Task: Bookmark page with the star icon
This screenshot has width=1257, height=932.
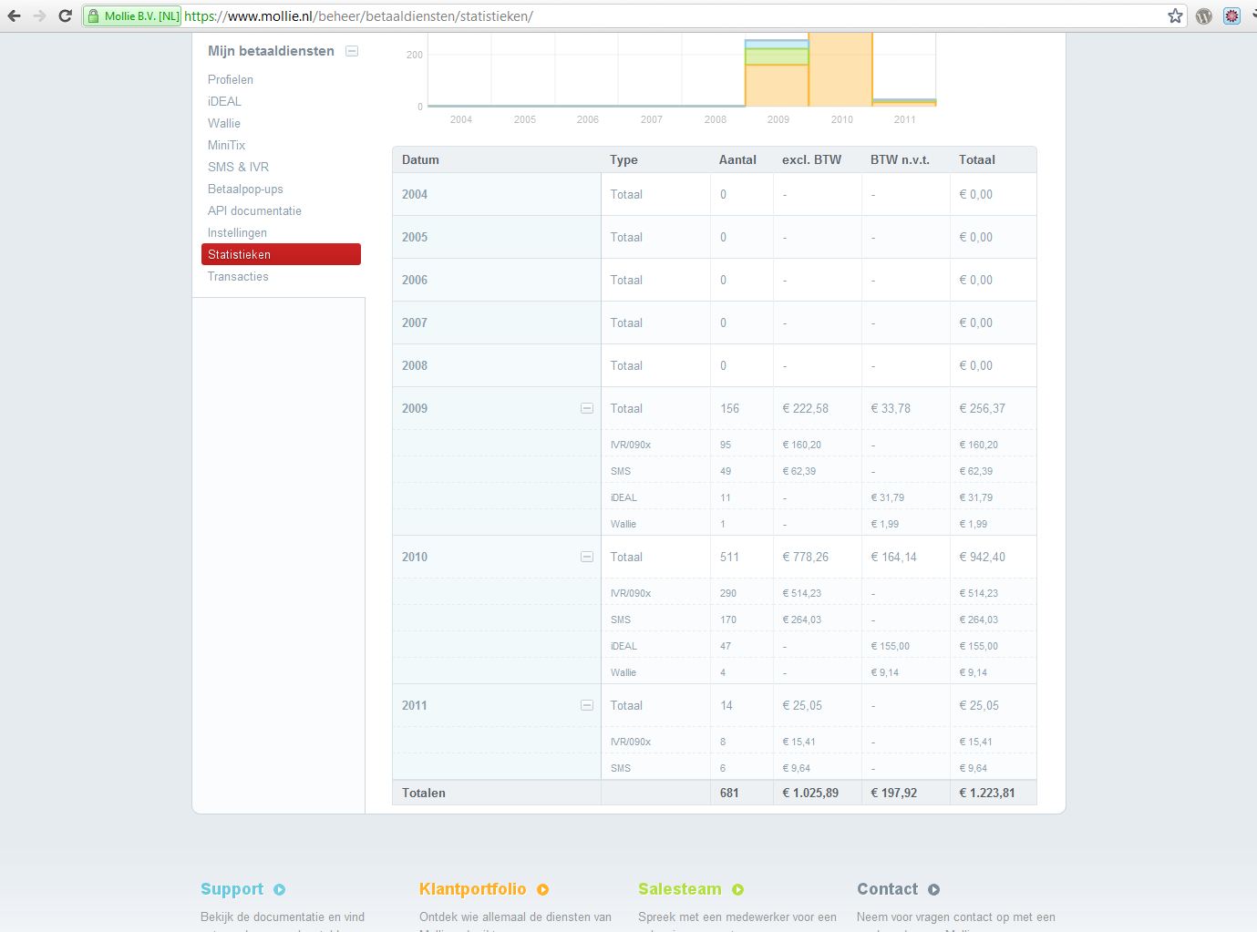Action: pos(1176,15)
